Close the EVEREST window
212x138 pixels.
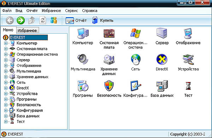(x=202, y=2)
